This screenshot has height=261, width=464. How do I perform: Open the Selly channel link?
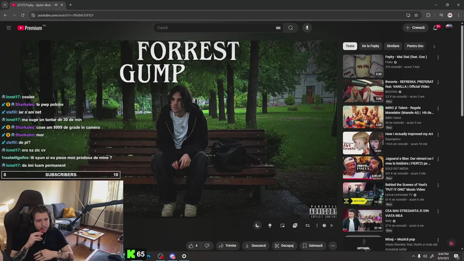388,221
